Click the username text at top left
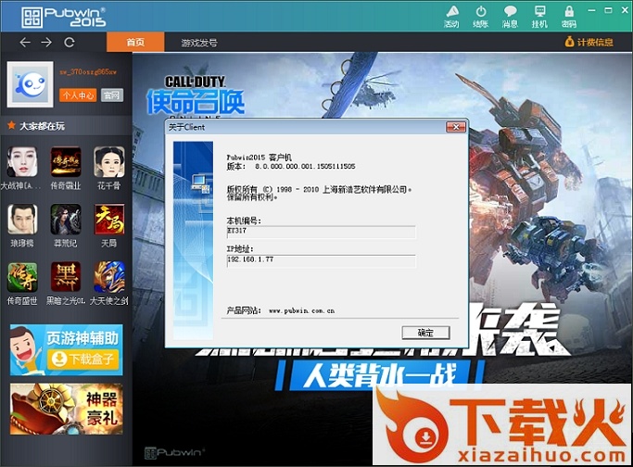 88,72
